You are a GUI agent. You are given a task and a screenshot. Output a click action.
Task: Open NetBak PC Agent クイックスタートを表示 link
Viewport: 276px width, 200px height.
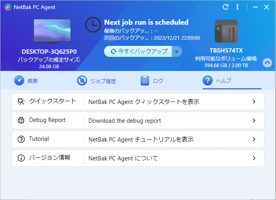coord(144,102)
